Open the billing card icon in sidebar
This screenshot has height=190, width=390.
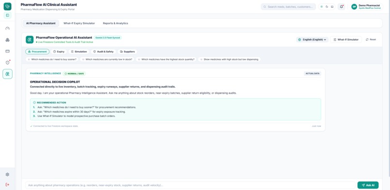7,51
